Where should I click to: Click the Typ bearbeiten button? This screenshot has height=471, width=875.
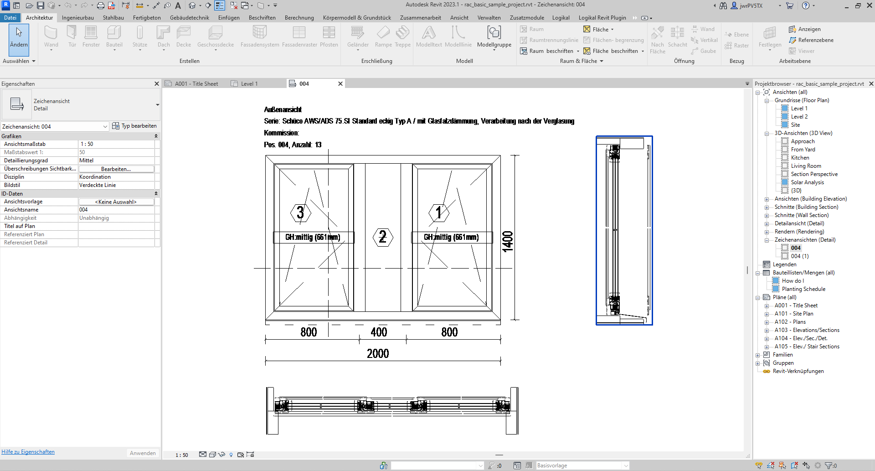point(134,126)
